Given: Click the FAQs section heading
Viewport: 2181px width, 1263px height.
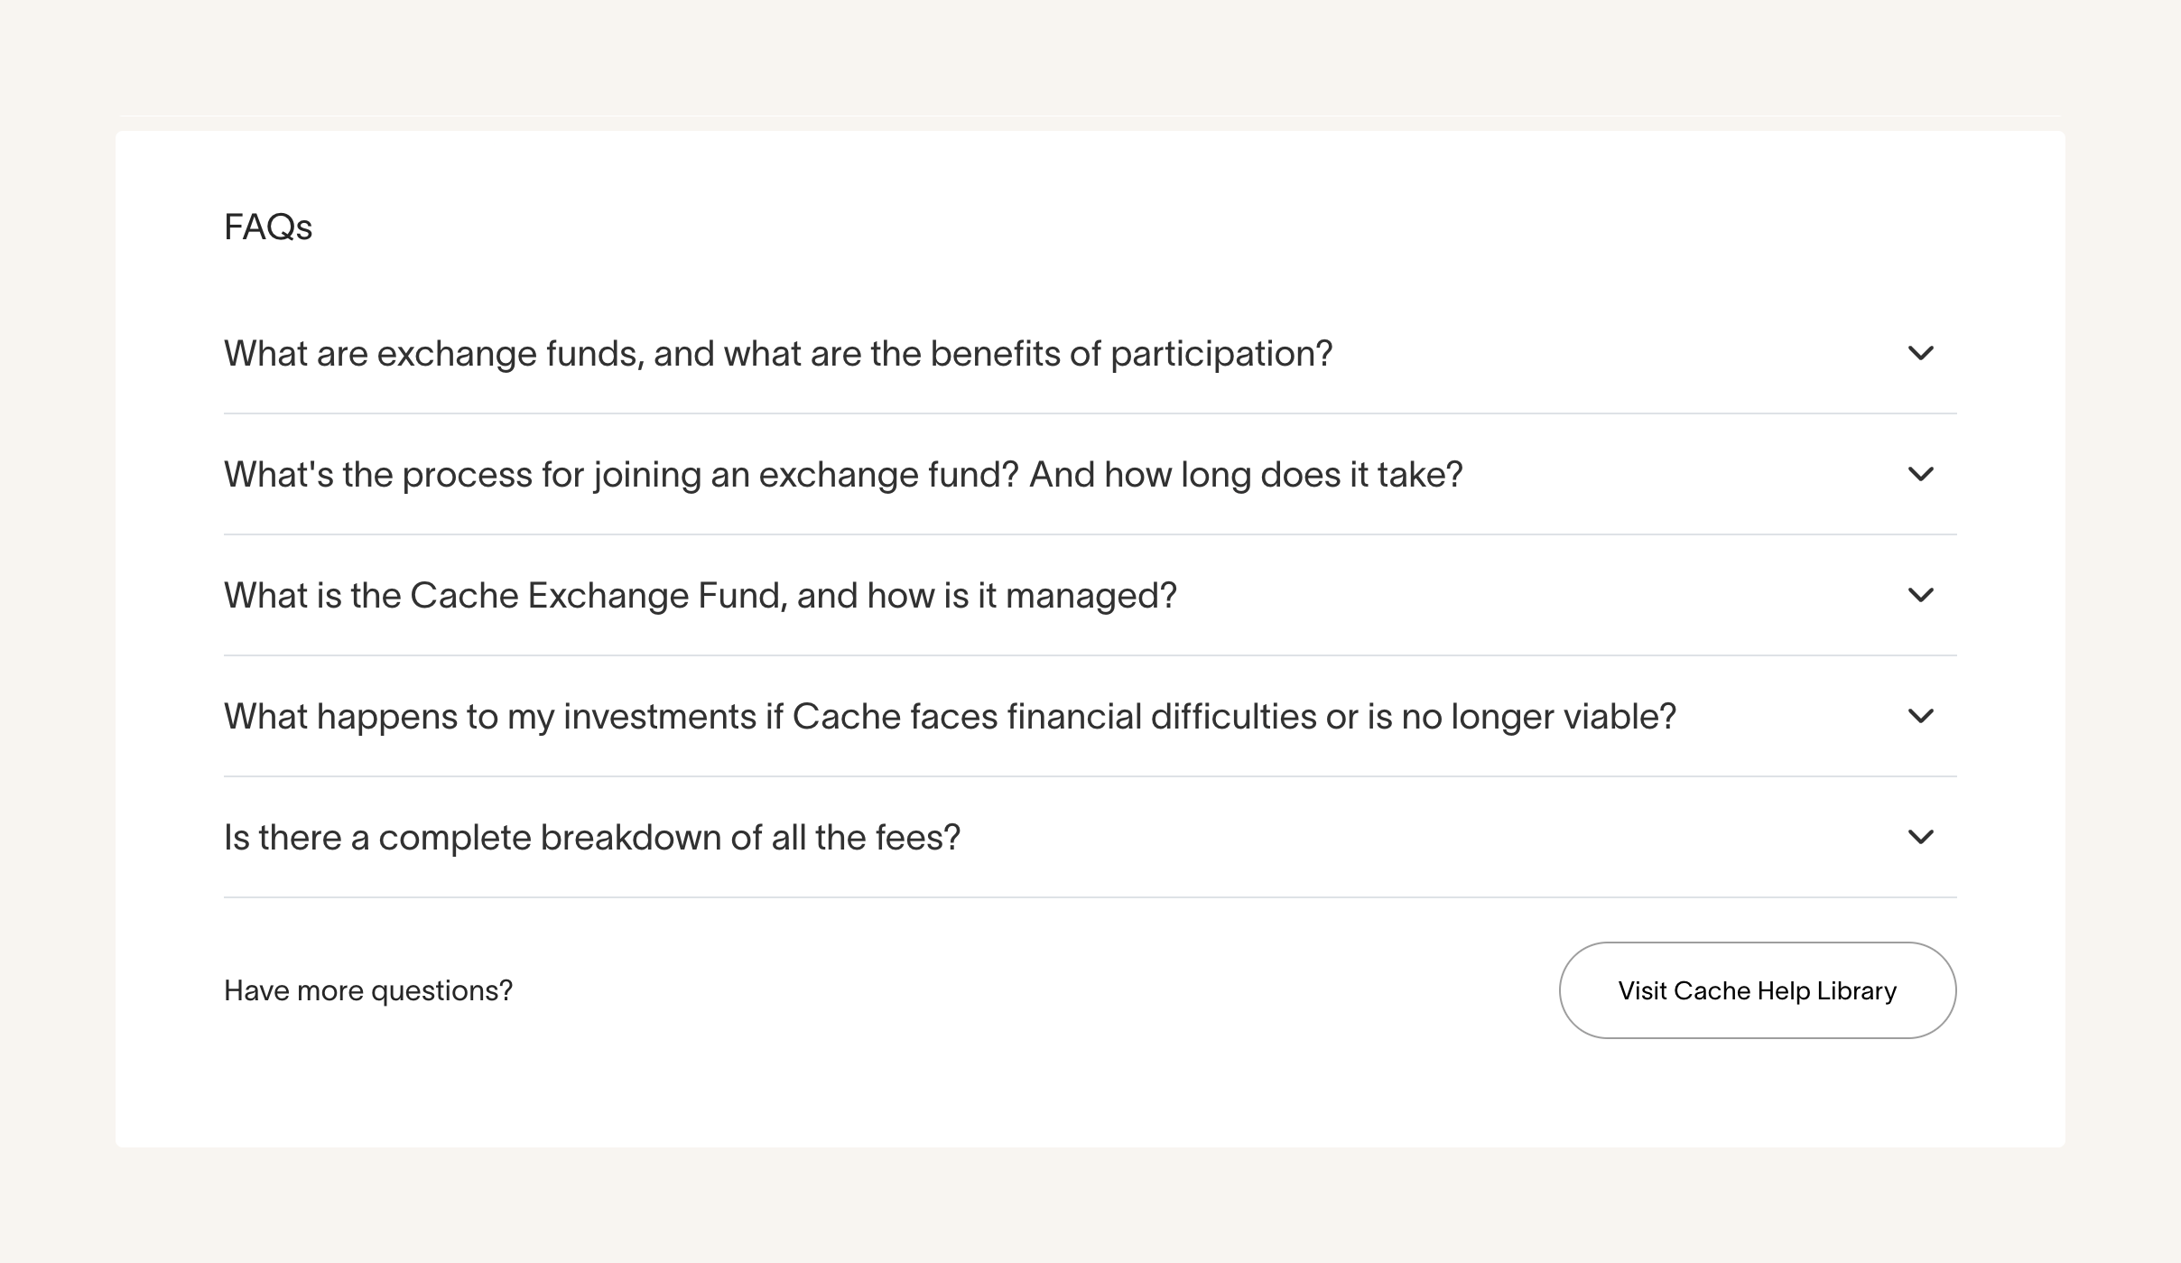Looking at the screenshot, I should coord(267,227).
